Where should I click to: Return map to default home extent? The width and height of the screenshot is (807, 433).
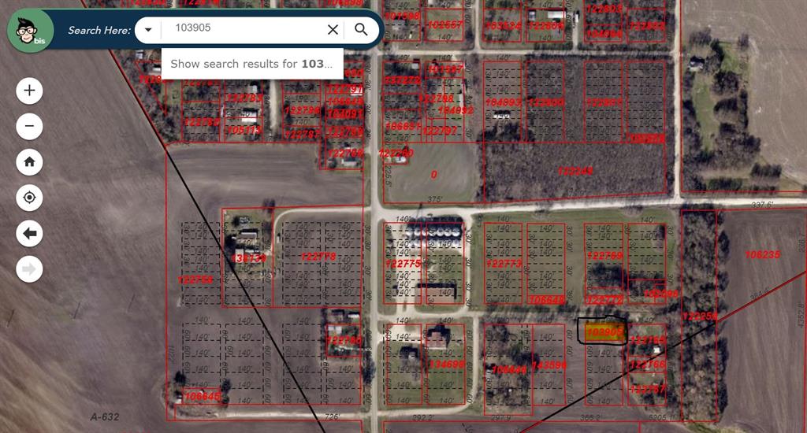click(x=29, y=162)
